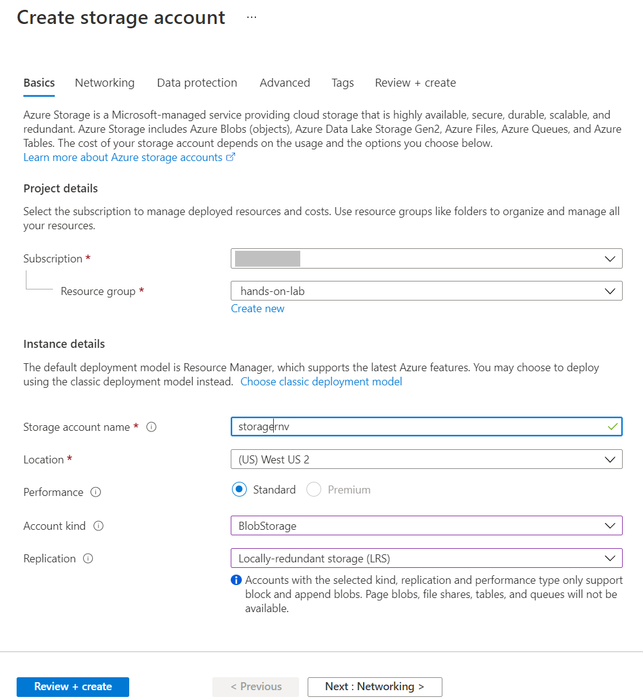Open the Subscription dropdown
The image size is (643, 700).
pos(426,259)
